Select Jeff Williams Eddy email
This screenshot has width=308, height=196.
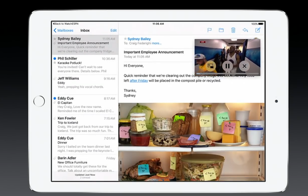click(85, 85)
